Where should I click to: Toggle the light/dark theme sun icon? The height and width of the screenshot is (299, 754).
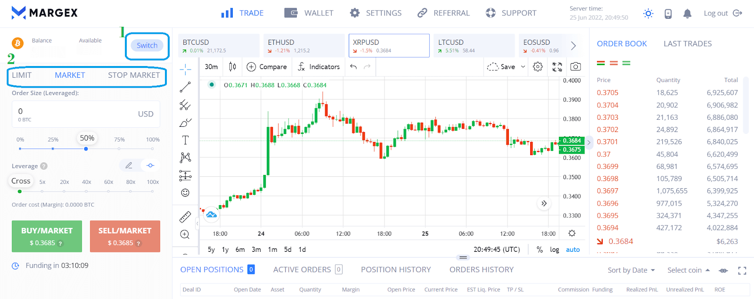tap(648, 14)
